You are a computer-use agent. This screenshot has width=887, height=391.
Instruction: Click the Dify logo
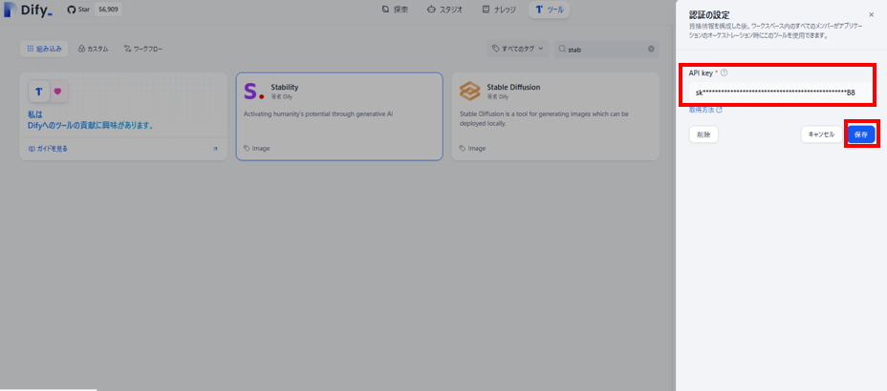click(x=27, y=10)
